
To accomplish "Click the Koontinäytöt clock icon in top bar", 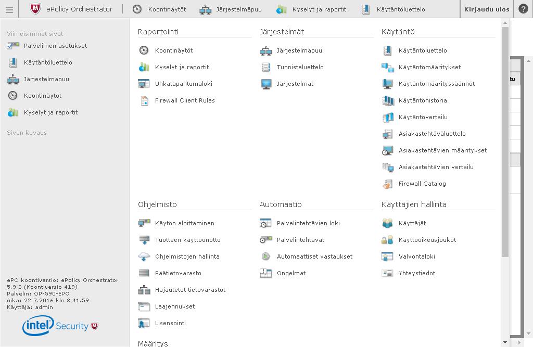I will 137,9.
